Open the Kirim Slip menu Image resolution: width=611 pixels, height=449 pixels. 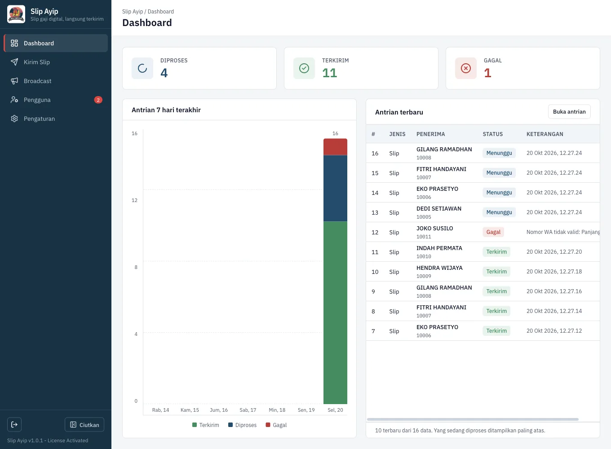56,62
